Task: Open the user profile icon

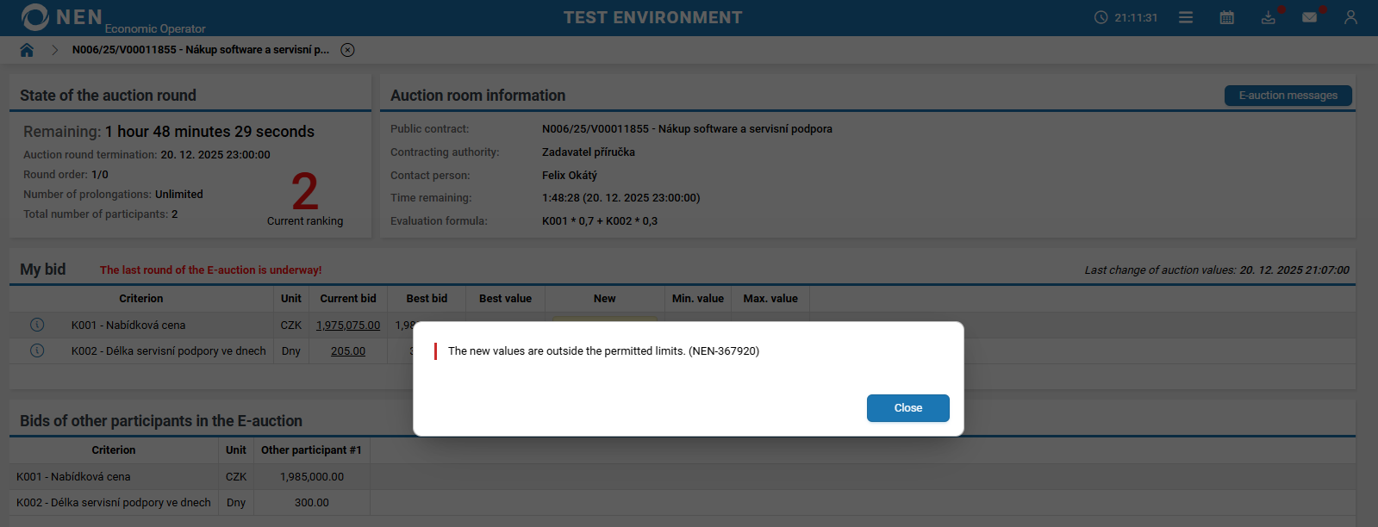Action: (x=1350, y=17)
